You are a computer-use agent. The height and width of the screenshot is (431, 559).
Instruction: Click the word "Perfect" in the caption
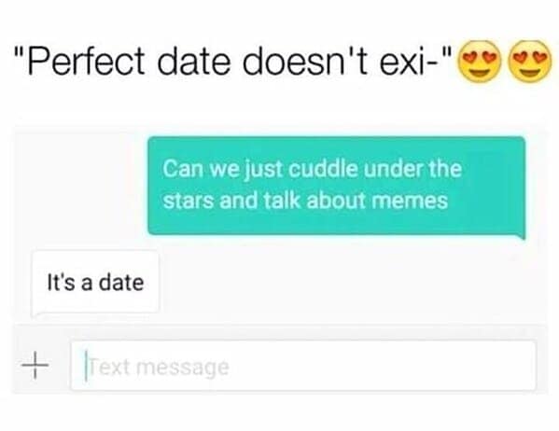click(85, 61)
